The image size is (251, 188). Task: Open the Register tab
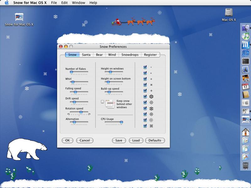click(150, 55)
